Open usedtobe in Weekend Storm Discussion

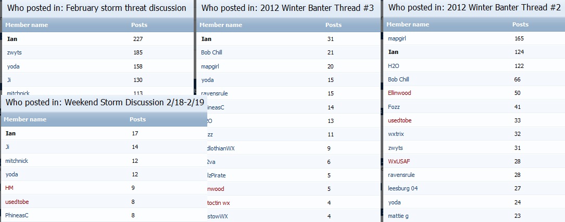[x=17, y=202]
